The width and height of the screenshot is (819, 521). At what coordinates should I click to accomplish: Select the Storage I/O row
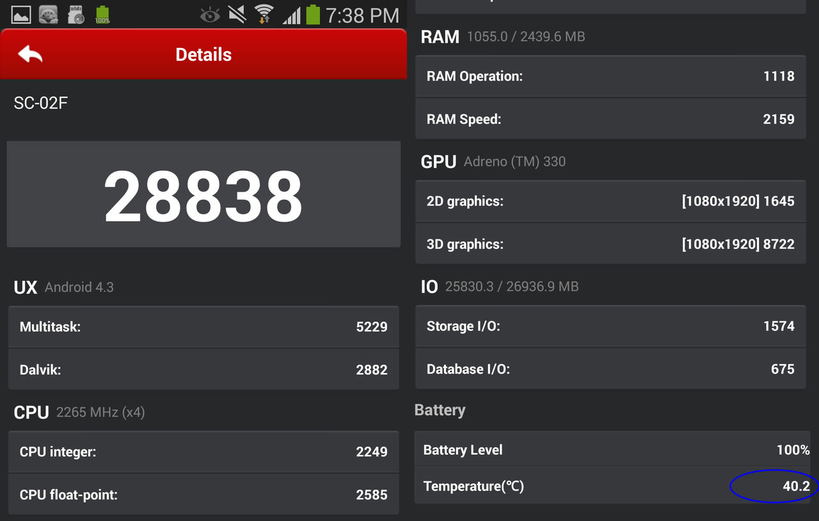tap(610, 326)
